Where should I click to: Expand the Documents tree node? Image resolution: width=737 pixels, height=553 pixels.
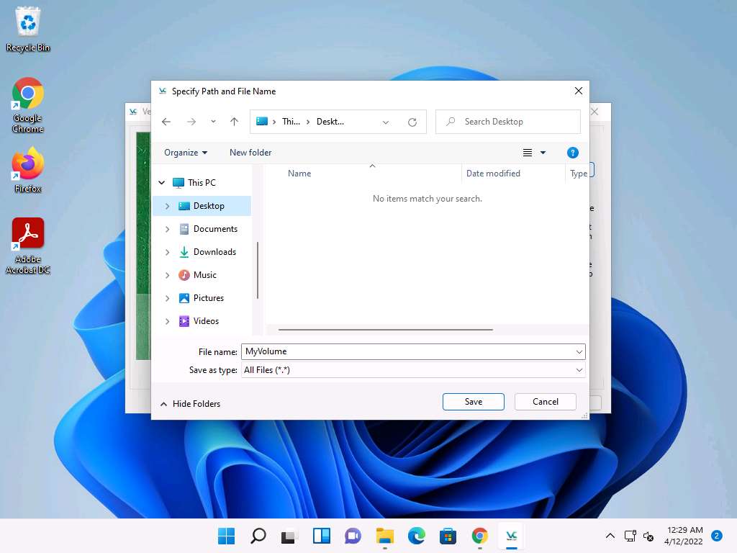[x=168, y=229]
